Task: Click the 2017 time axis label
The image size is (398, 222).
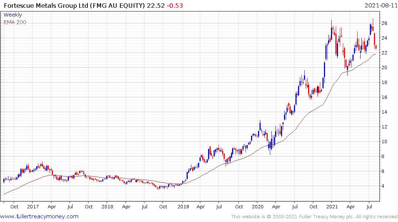Action: coord(33,206)
